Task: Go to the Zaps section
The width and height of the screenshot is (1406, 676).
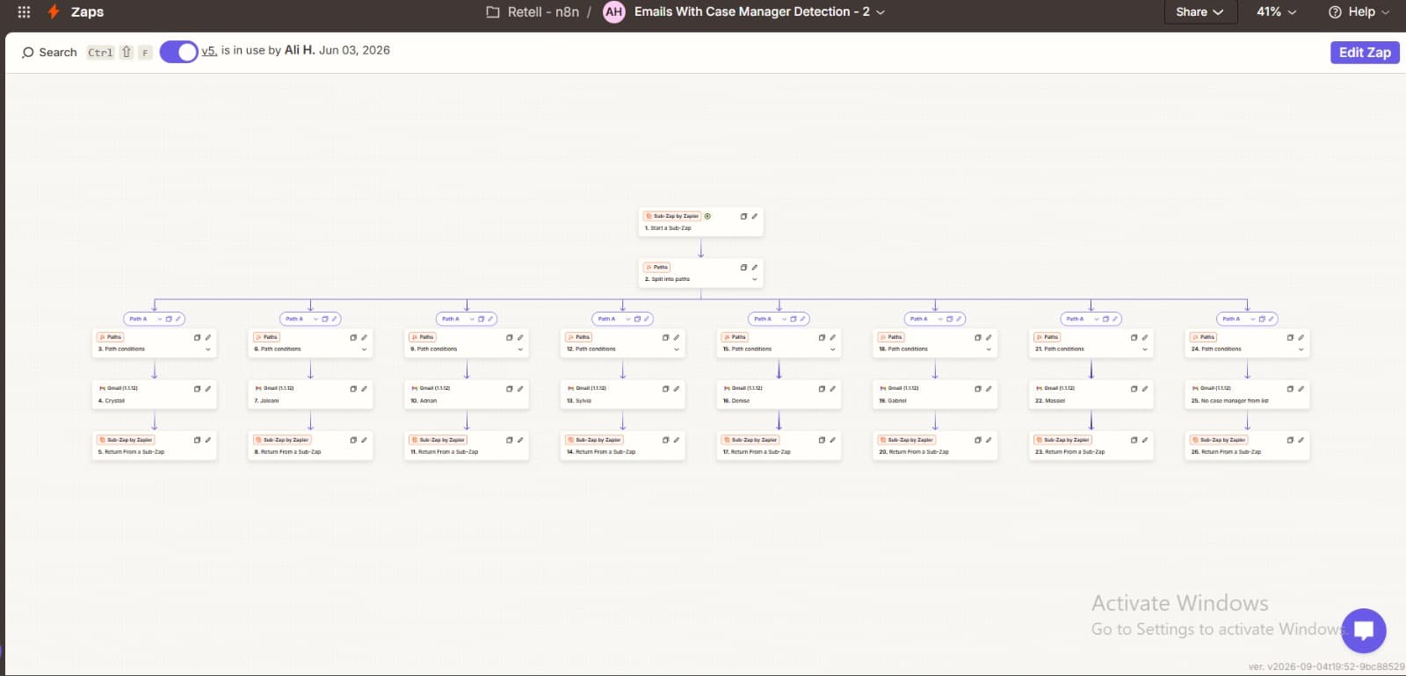Action: pyautogui.click(x=87, y=12)
